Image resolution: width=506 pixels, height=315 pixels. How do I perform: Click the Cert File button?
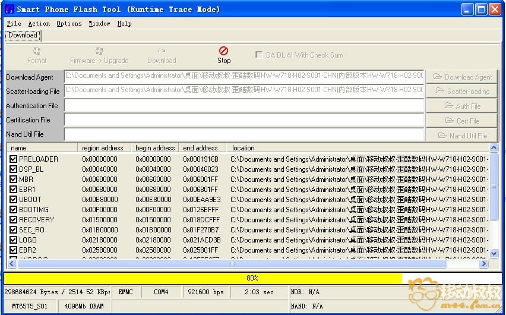(461, 121)
